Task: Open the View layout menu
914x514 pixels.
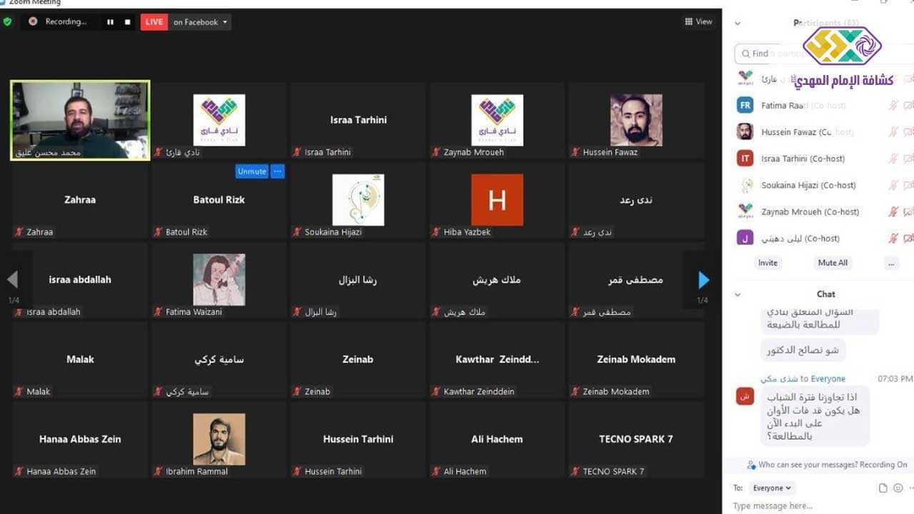Action: point(698,22)
